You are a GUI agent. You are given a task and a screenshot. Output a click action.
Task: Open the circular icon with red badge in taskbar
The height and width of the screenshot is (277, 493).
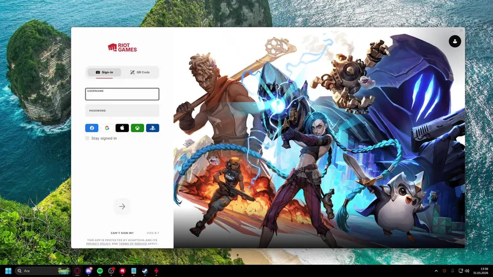point(112,271)
